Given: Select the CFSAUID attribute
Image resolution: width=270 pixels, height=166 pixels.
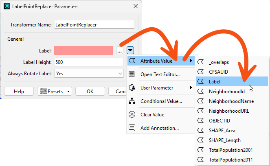Looking at the screenshot, I should pyautogui.click(x=232, y=72).
